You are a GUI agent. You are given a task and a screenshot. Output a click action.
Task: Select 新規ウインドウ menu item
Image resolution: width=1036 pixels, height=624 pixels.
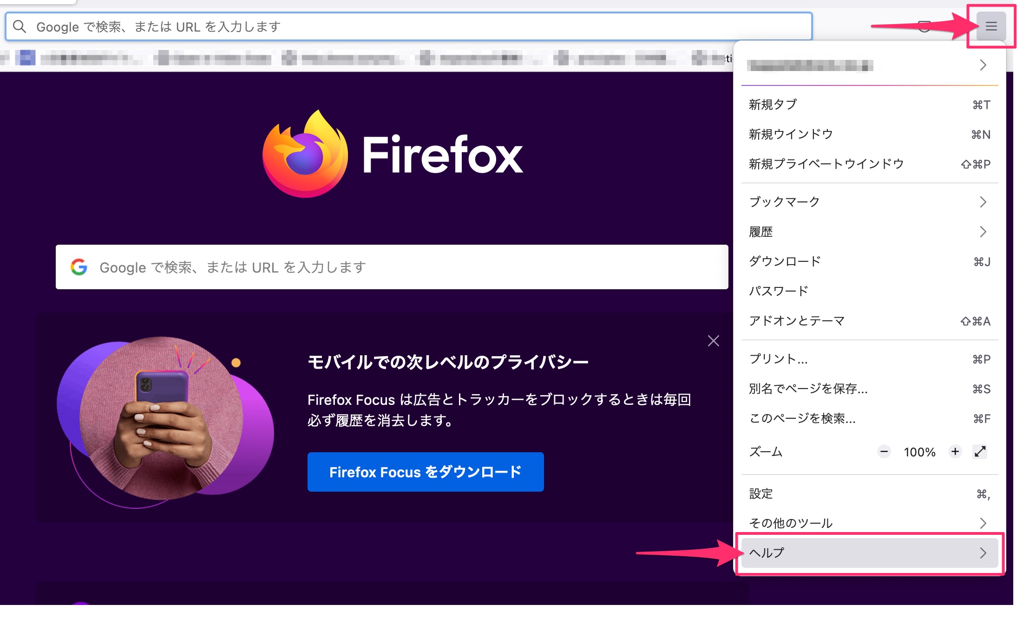(x=870, y=134)
